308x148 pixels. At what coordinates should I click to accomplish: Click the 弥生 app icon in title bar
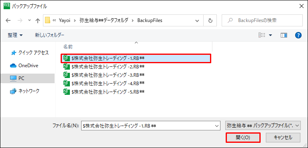[x=7, y=6]
